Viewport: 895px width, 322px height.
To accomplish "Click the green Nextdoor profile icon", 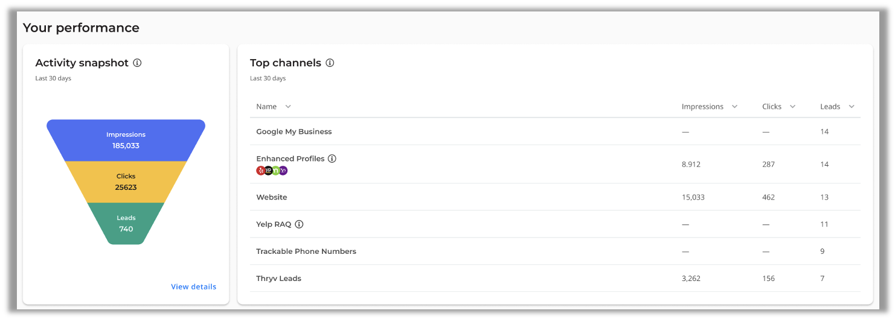I will click(x=276, y=171).
